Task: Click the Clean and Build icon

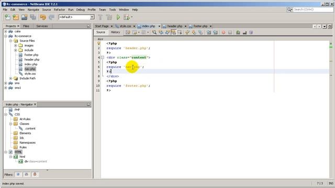Action: click(109, 17)
